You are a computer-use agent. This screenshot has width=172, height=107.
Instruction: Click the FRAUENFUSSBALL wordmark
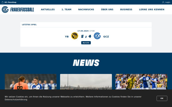tap(22, 10)
